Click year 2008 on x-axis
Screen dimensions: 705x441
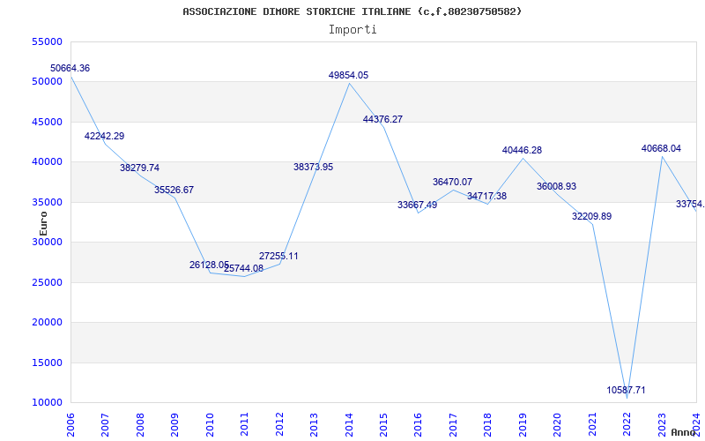[x=140, y=425]
